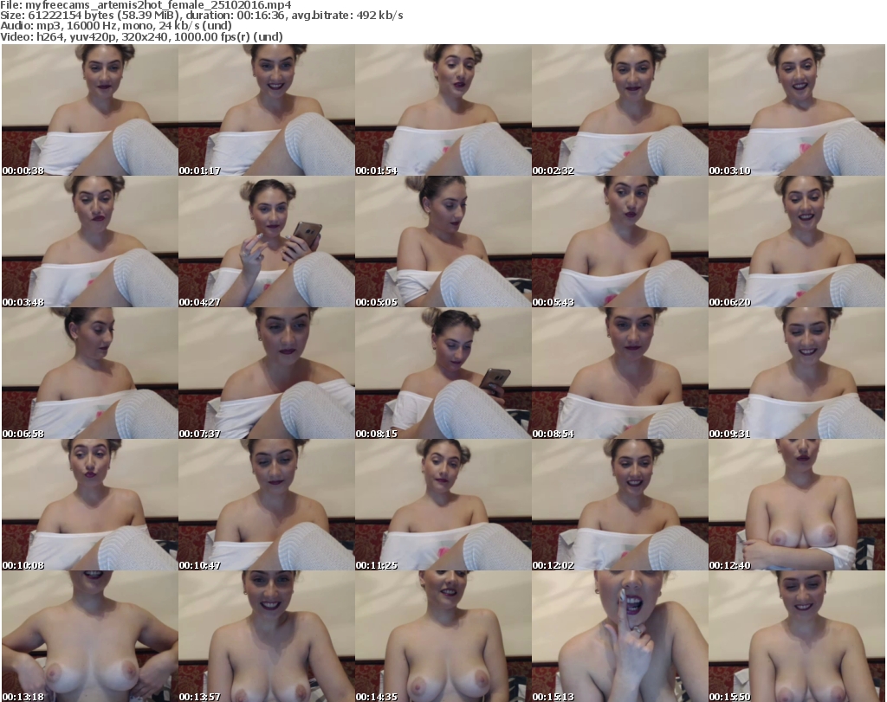This screenshot has height=702, width=887.
Task: Select the frame stamped 00:08:54
Action: pyautogui.click(x=620, y=373)
